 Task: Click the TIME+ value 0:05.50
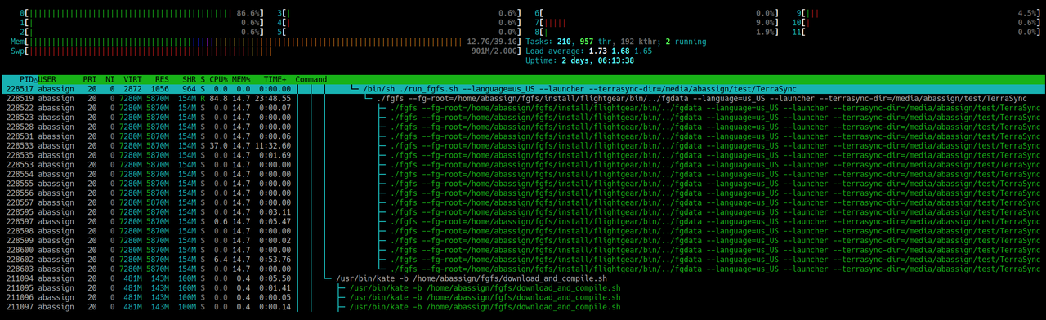pyautogui.click(x=275, y=278)
